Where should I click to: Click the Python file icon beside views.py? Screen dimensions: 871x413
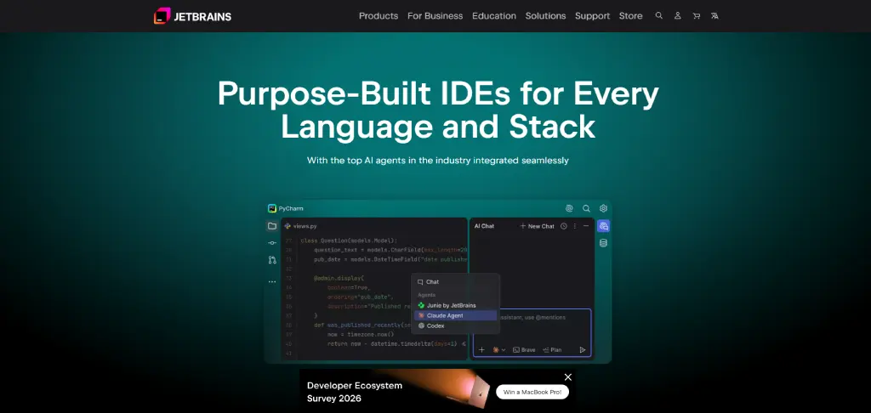pos(287,226)
